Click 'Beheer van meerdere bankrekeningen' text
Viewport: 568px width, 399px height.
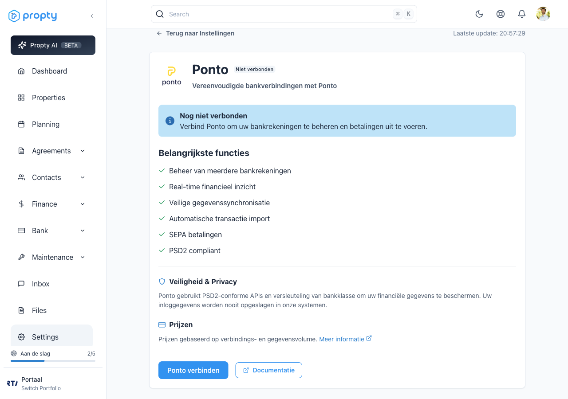(x=230, y=171)
